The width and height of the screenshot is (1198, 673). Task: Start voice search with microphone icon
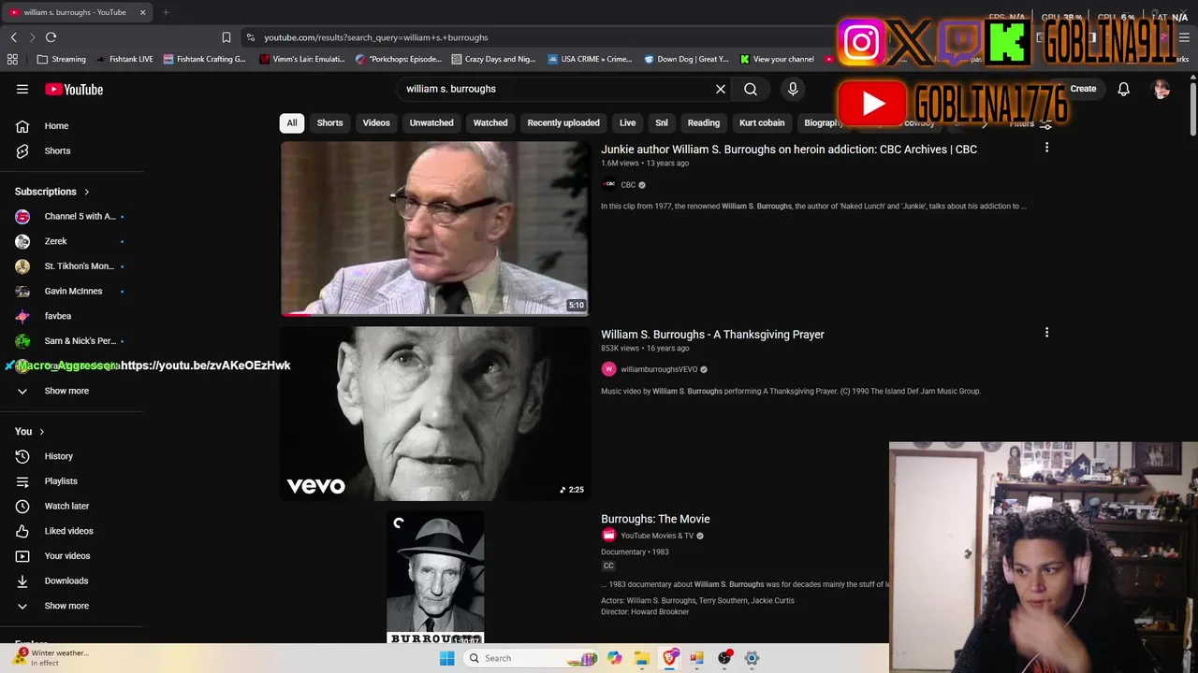coord(793,89)
